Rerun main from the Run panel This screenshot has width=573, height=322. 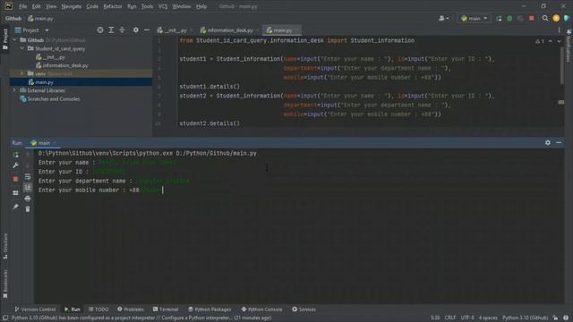click(15, 155)
